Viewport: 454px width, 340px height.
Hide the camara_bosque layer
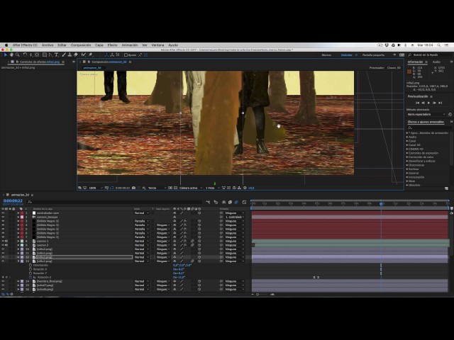pyautogui.click(x=3, y=217)
